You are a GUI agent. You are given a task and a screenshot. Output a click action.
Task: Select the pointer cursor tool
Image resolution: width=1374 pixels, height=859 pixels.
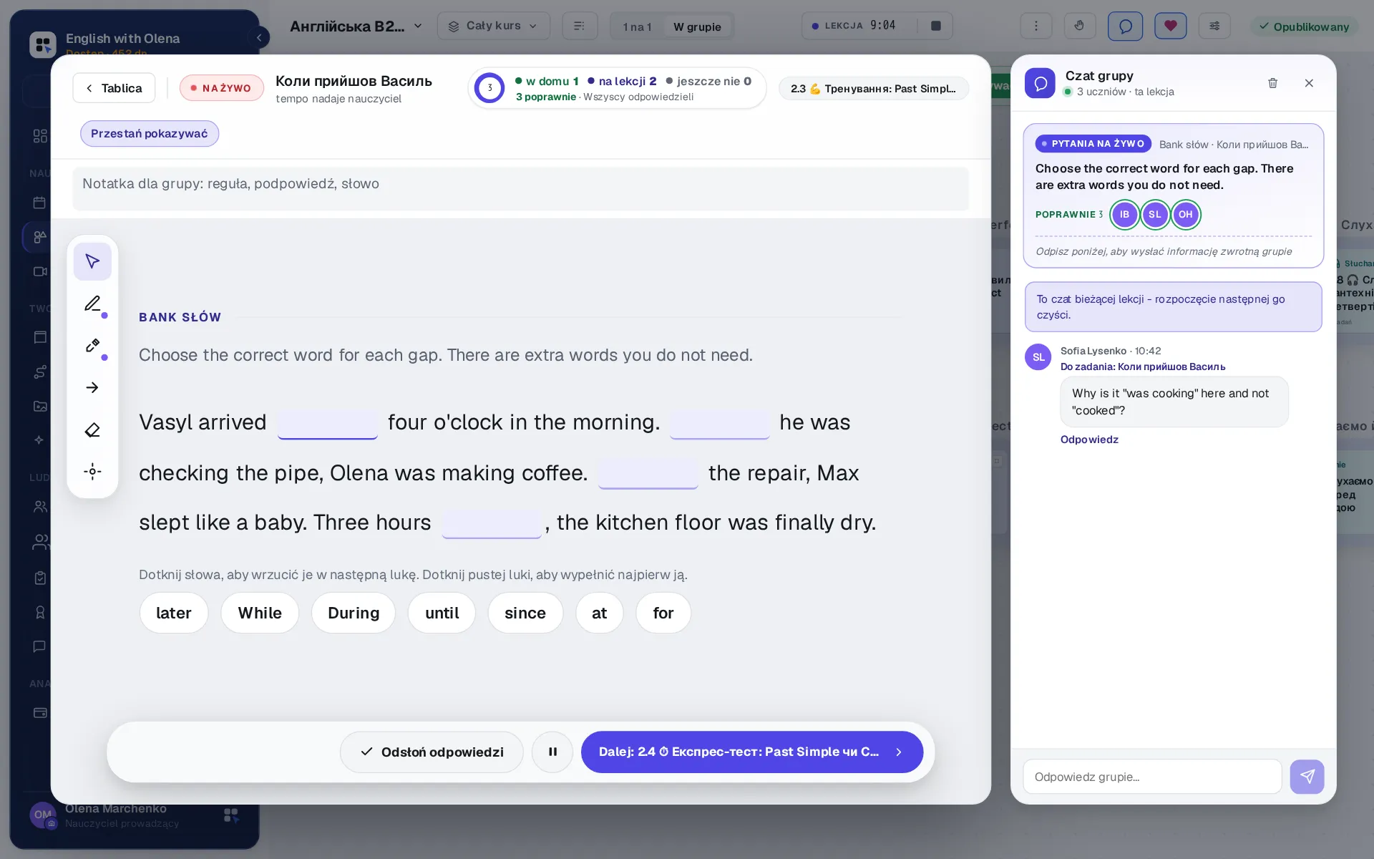click(92, 261)
